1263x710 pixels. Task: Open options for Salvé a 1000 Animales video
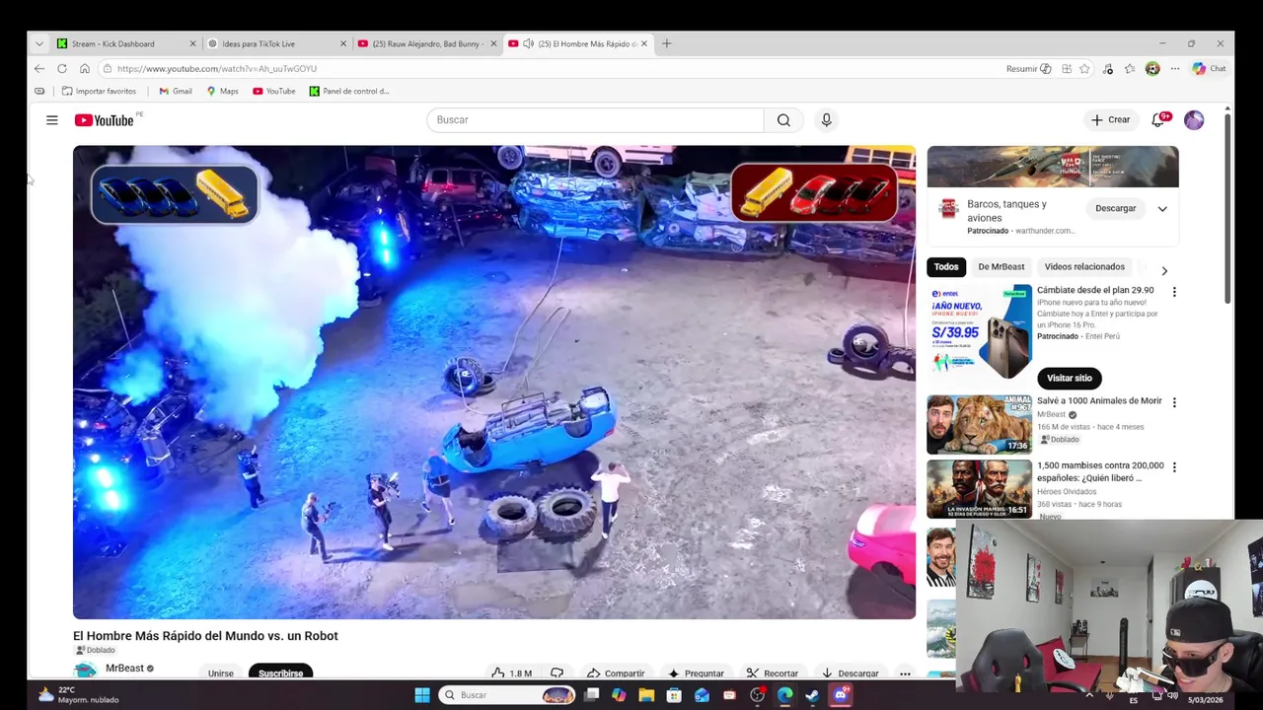[x=1174, y=402]
